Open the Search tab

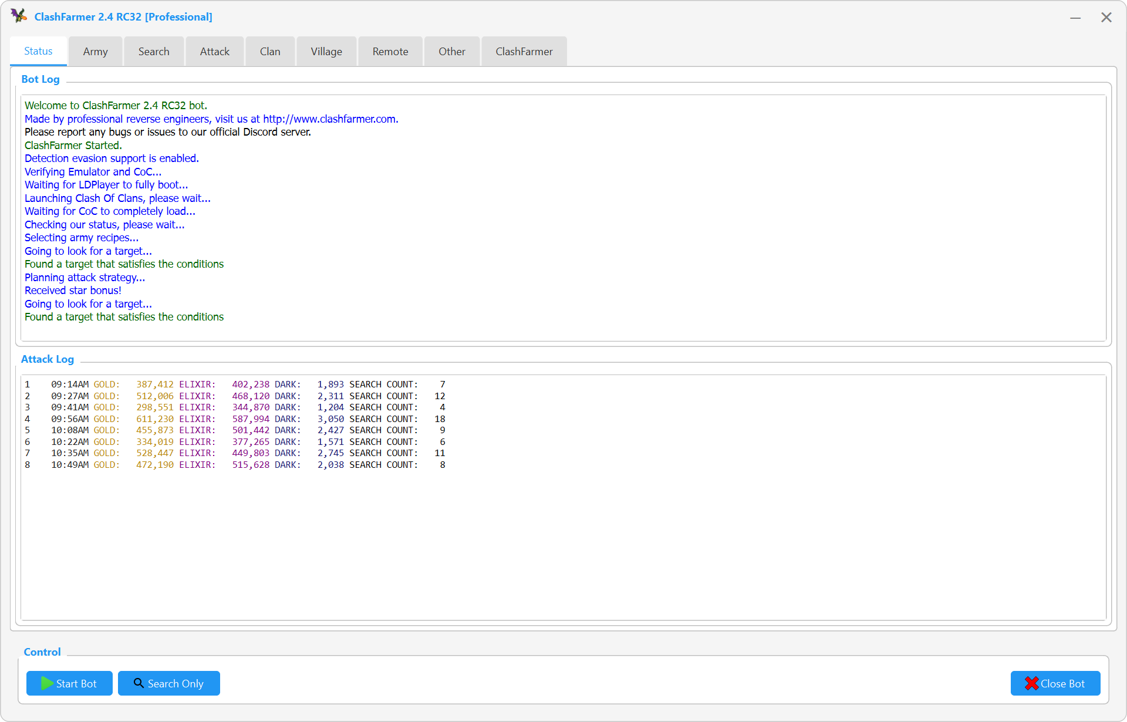pyautogui.click(x=154, y=52)
